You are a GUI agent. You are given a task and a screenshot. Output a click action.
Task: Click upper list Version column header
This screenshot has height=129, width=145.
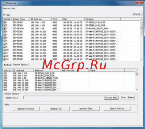click(x=102, y=19)
